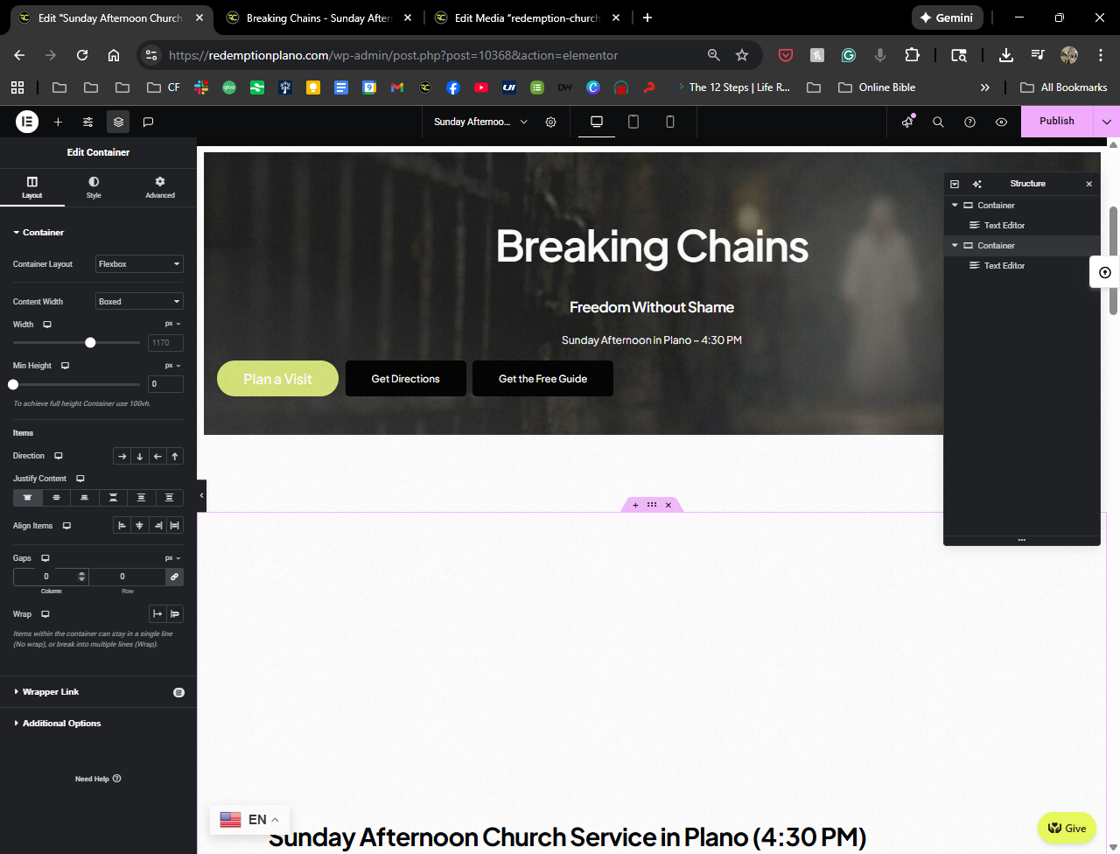Open the Content Width Boxed dropdown
Screen dimensions: 1120x854
(139, 302)
